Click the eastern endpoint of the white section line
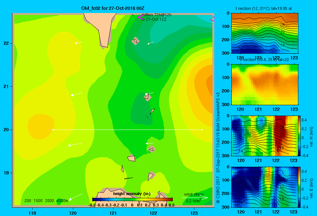 202,130
